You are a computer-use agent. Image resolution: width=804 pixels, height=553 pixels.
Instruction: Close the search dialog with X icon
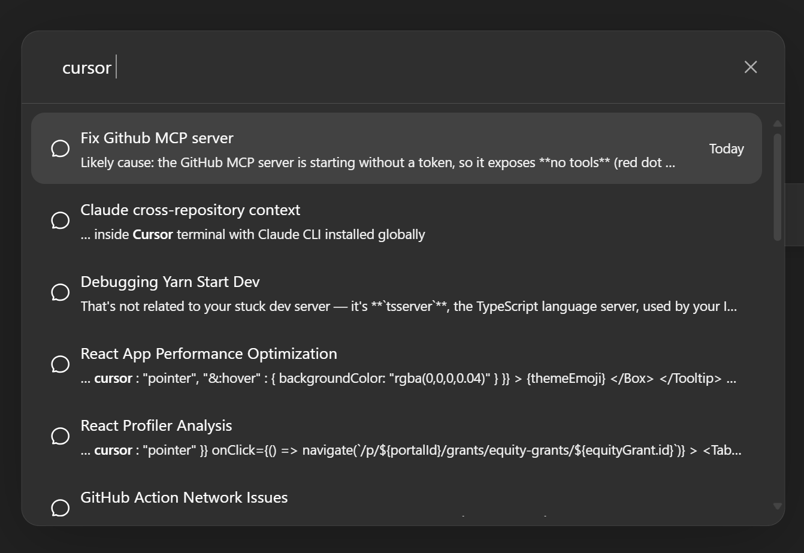[x=751, y=67]
